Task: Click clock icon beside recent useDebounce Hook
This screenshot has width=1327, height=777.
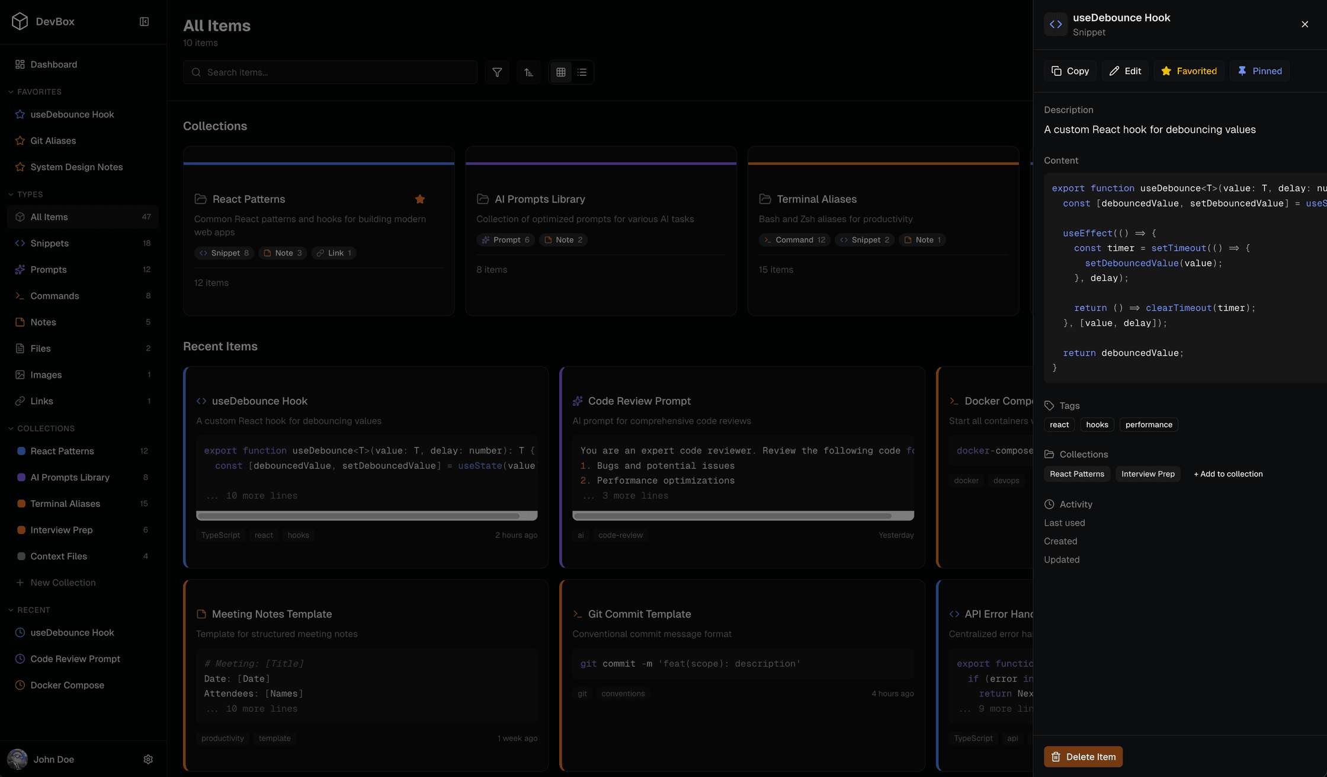Action: tap(20, 632)
